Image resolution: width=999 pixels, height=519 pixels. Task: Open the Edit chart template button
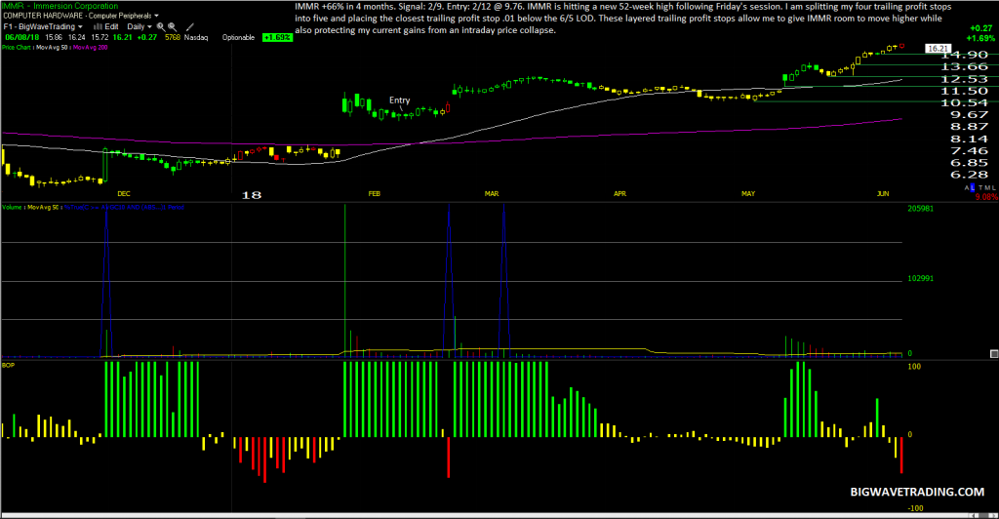pos(111,26)
